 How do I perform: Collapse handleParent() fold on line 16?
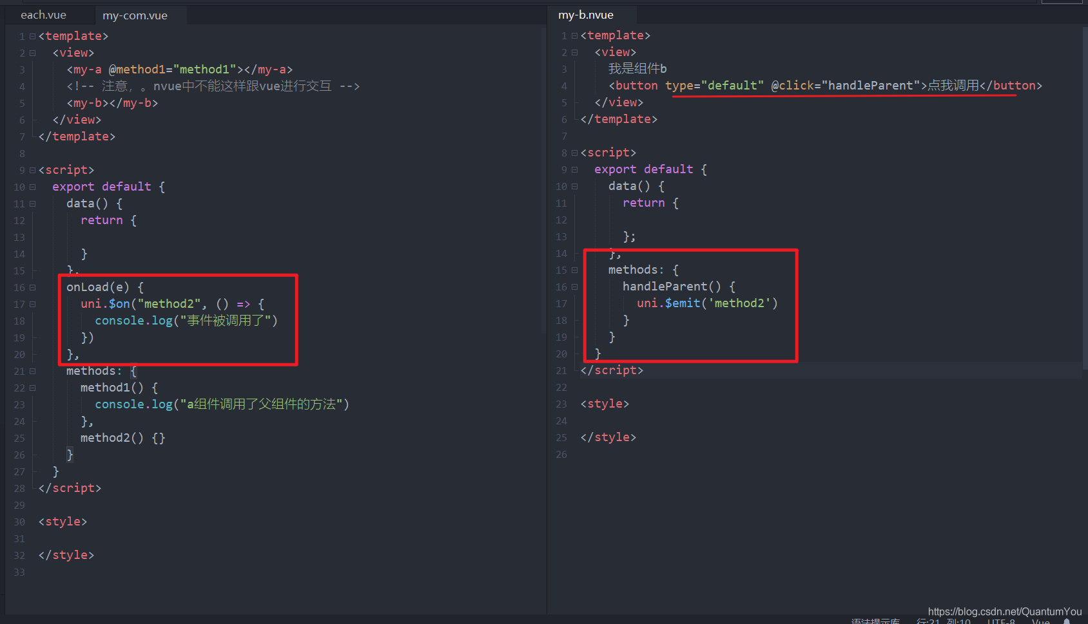point(574,287)
